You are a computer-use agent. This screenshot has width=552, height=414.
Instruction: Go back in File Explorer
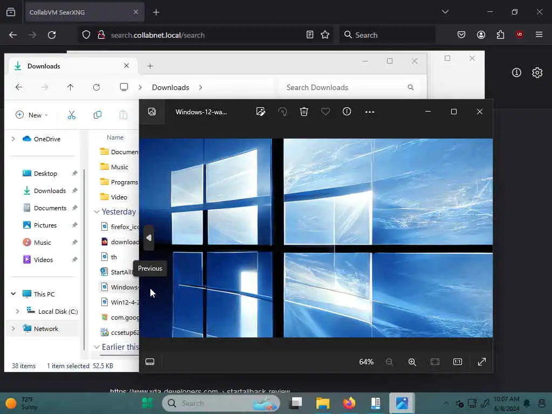tap(19, 87)
